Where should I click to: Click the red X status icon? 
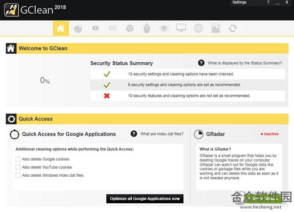(x=107, y=95)
